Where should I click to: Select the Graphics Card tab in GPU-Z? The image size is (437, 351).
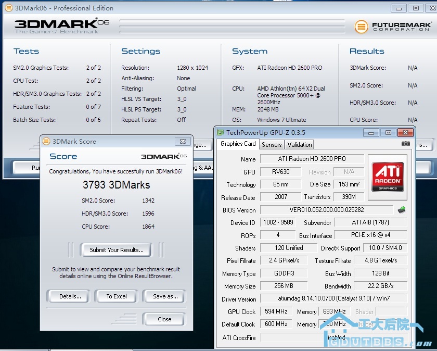tap(238, 144)
